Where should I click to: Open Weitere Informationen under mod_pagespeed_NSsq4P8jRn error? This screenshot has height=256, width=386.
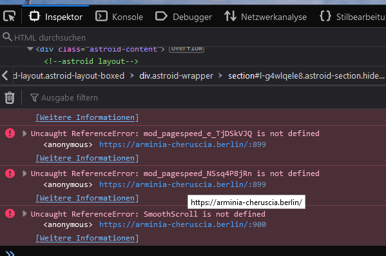[x=87, y=198]
